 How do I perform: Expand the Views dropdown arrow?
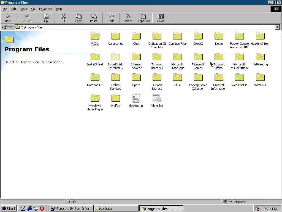pyautogui.click(x=170, y=18)
